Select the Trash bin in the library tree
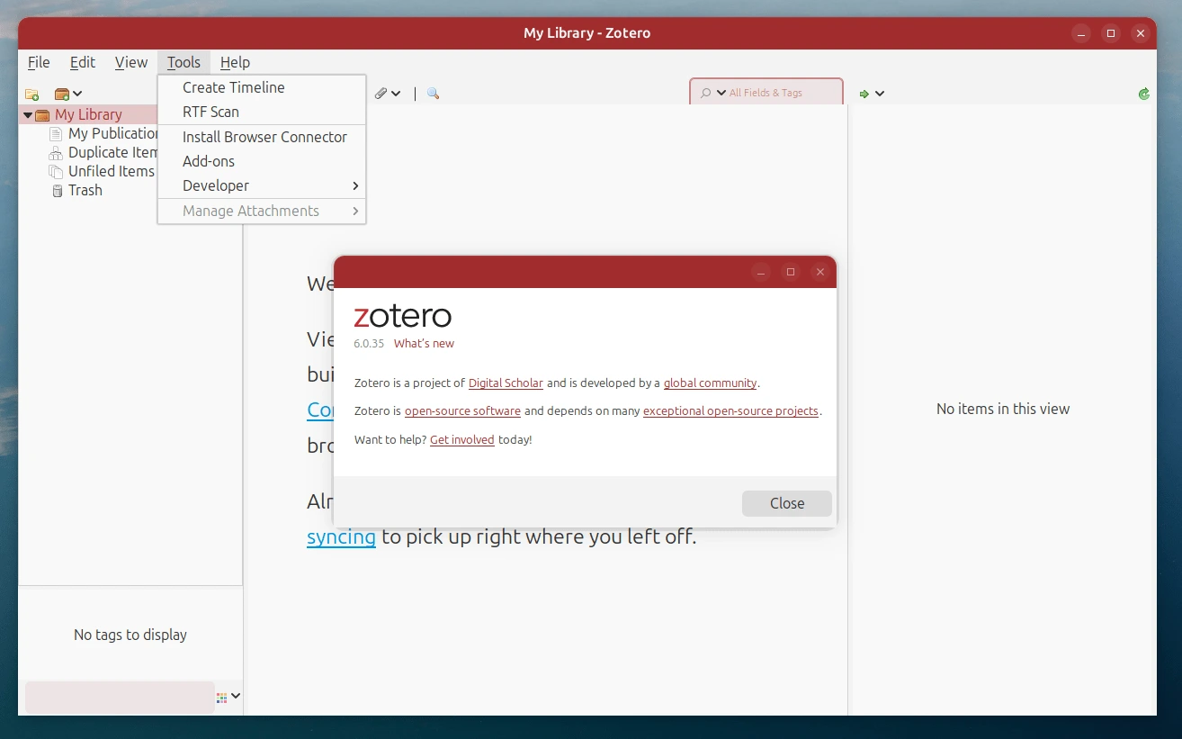The image size is (1182, 739). [x=85, y=190]
